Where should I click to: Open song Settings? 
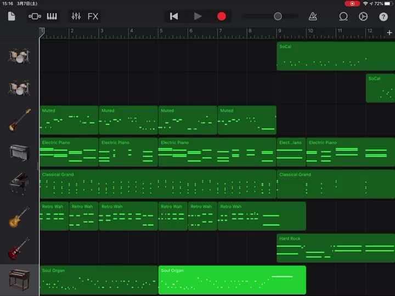(363, 16)
